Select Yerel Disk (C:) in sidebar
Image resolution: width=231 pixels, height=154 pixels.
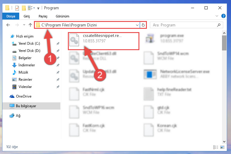click(29, 44)
